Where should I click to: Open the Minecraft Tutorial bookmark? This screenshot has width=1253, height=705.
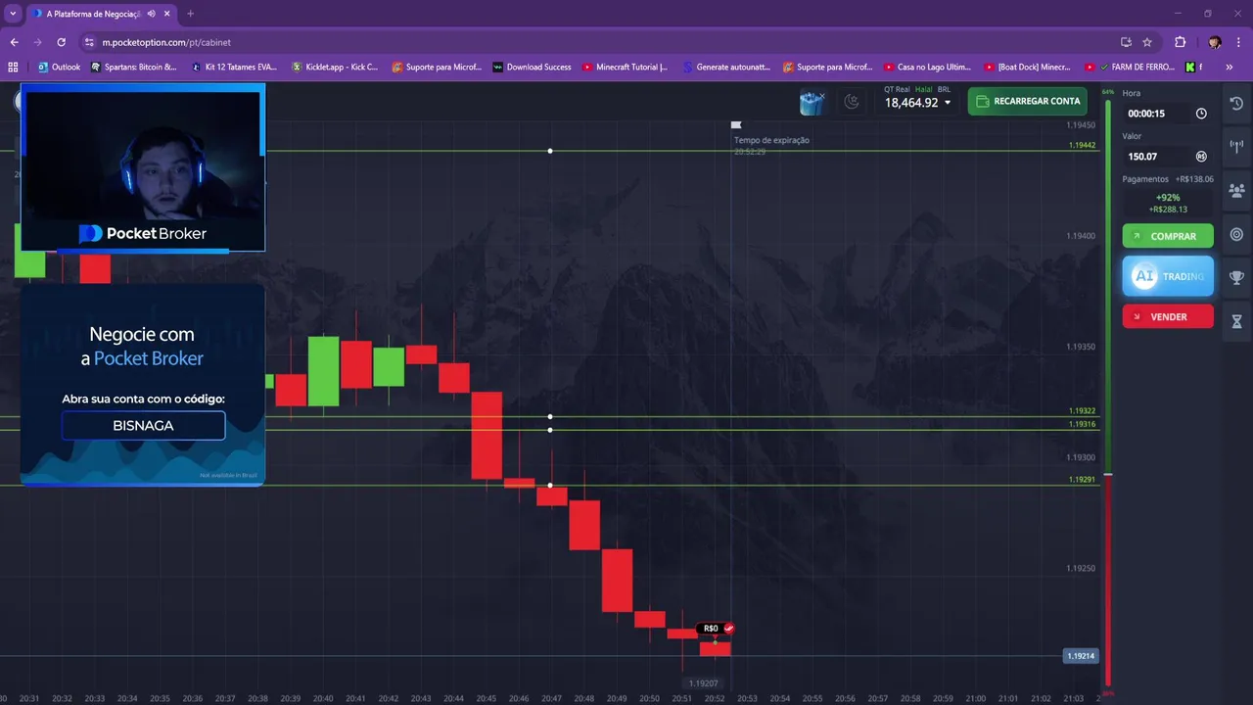pyautogui.click(x=625, y=67)
